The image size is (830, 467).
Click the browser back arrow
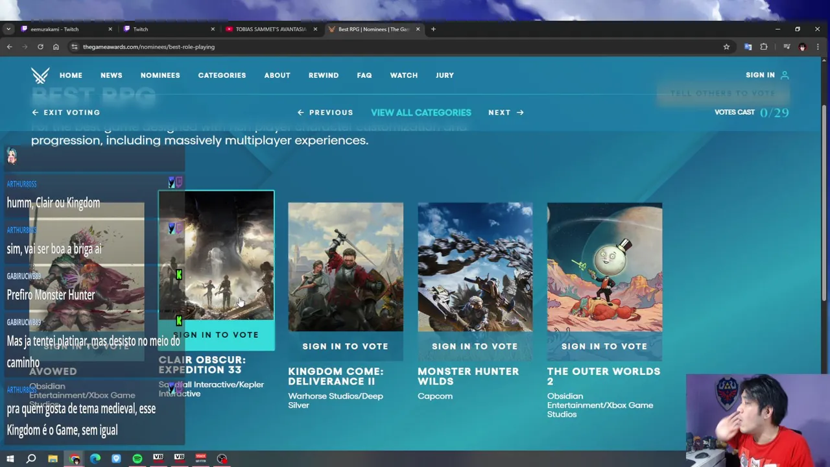9,47
